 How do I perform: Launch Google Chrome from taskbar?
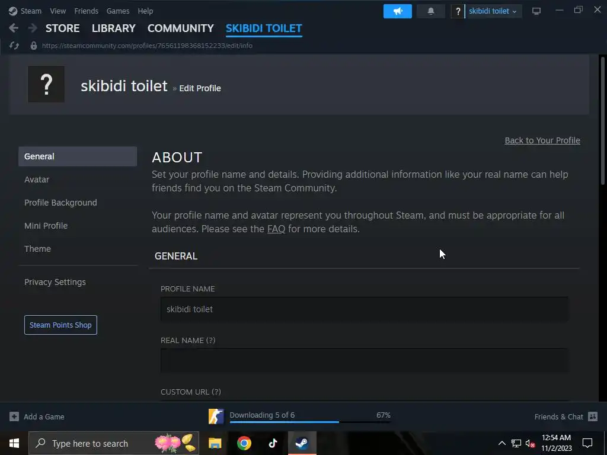pyautogui.click(x=244, y=443)
